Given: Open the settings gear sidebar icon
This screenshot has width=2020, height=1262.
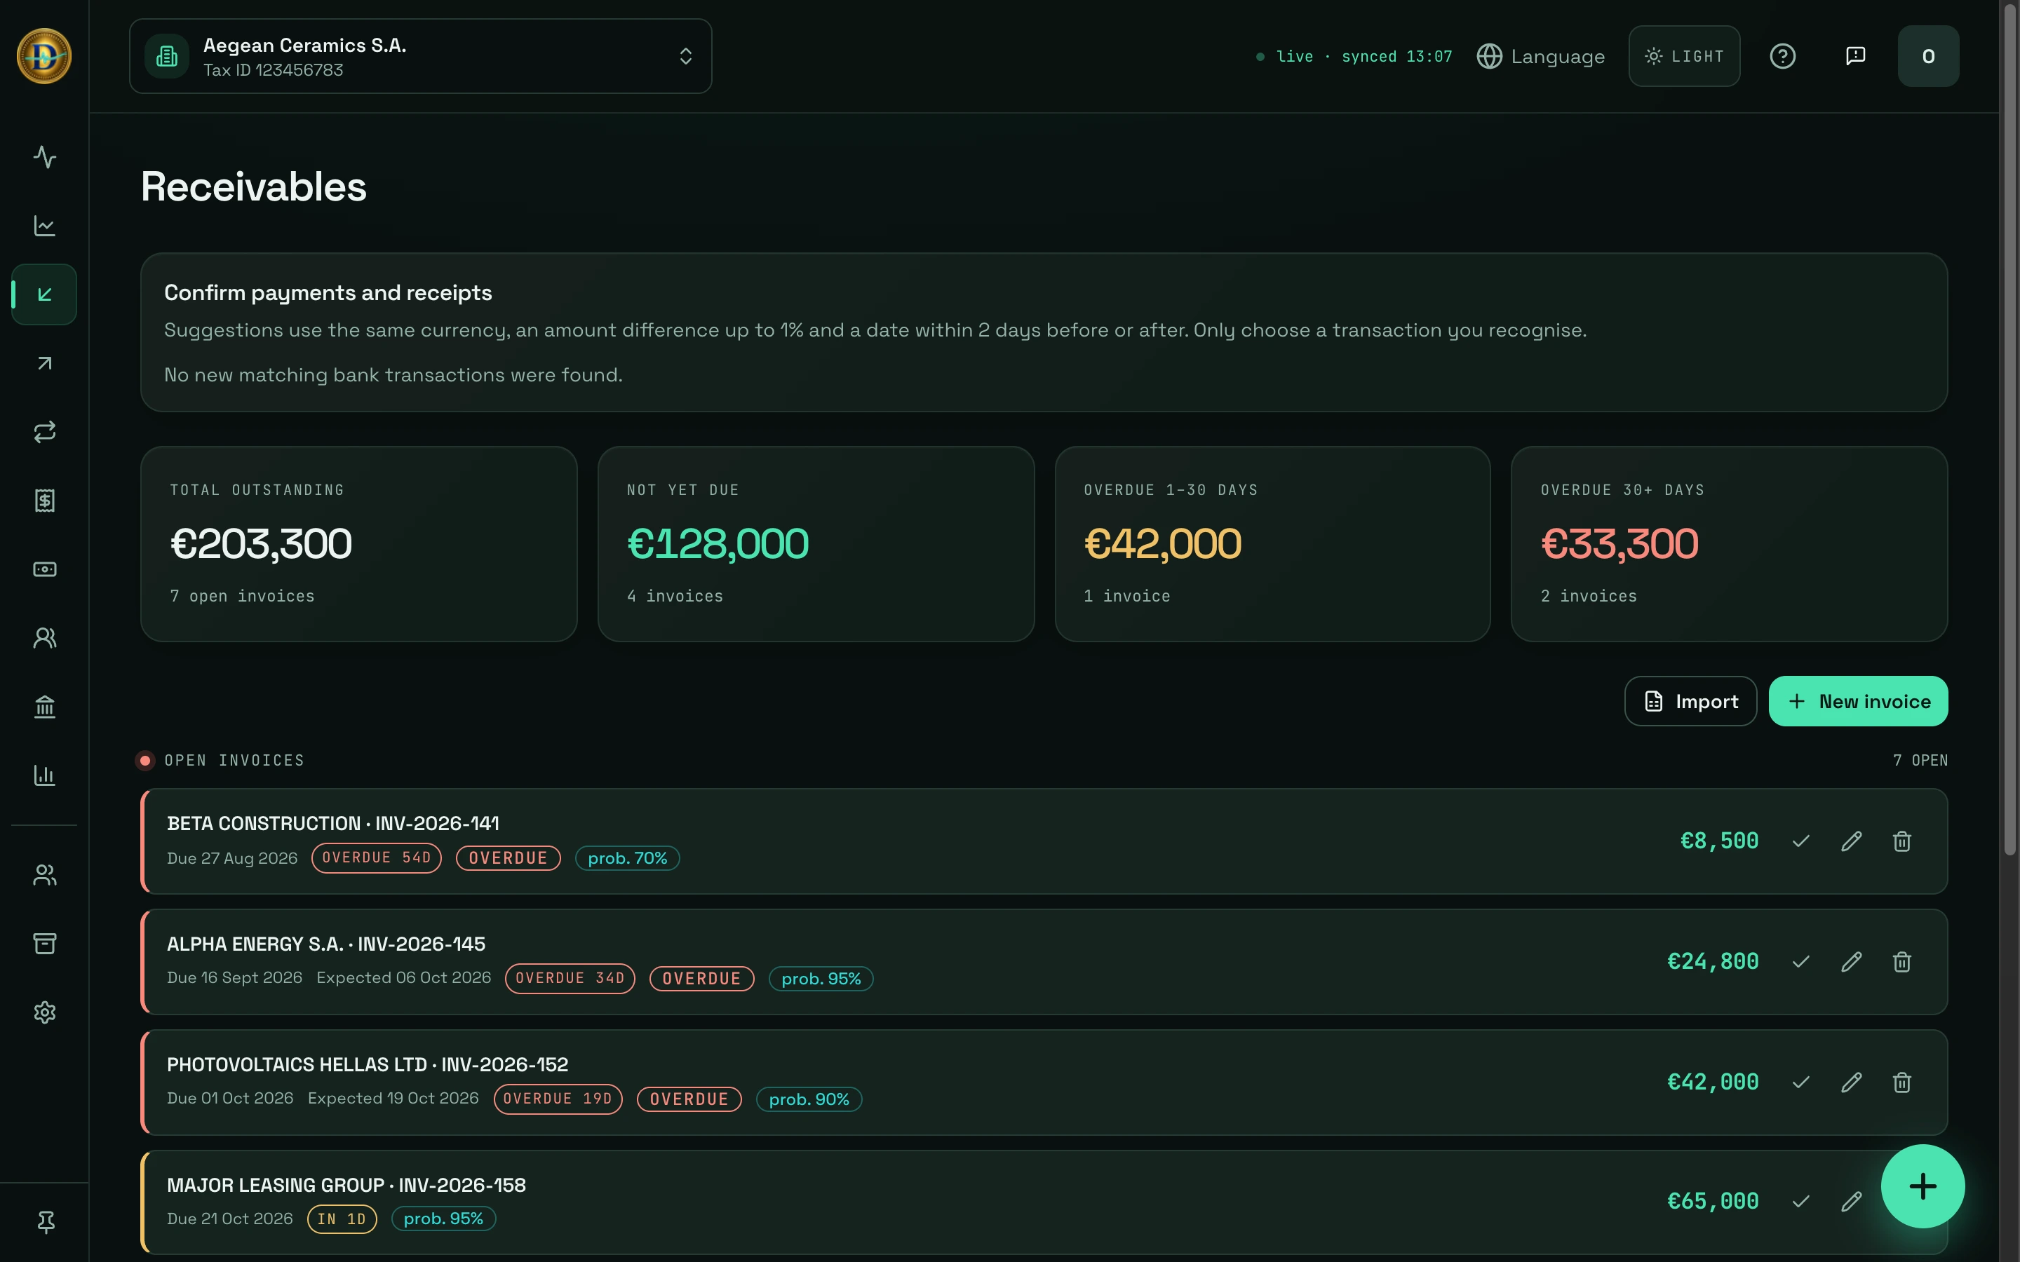Looking at the screenshot, I should (x=44, y=1012).
